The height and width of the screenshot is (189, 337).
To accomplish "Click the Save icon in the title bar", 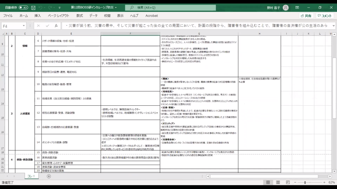I will 33,7.
